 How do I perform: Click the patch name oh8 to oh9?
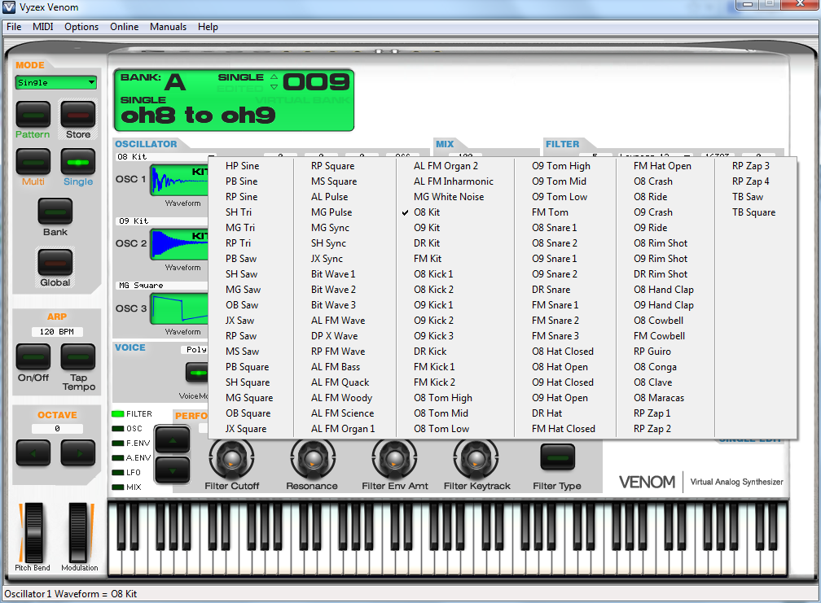tap(197, 115)
